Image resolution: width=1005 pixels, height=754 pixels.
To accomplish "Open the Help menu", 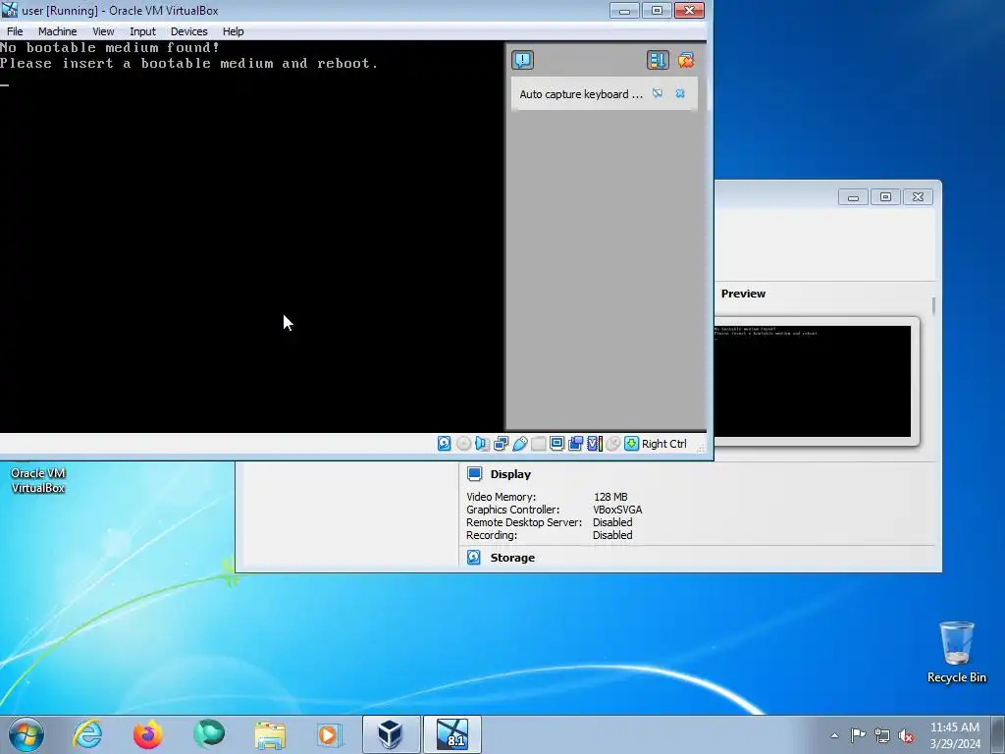I will point(233,31).
